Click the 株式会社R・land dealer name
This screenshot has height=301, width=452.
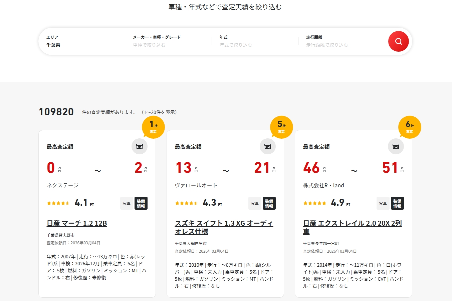[x=323, y=185]
